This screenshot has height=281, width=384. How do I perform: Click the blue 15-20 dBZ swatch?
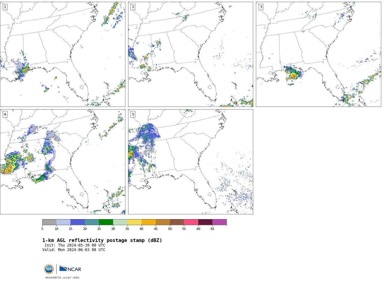78,222
